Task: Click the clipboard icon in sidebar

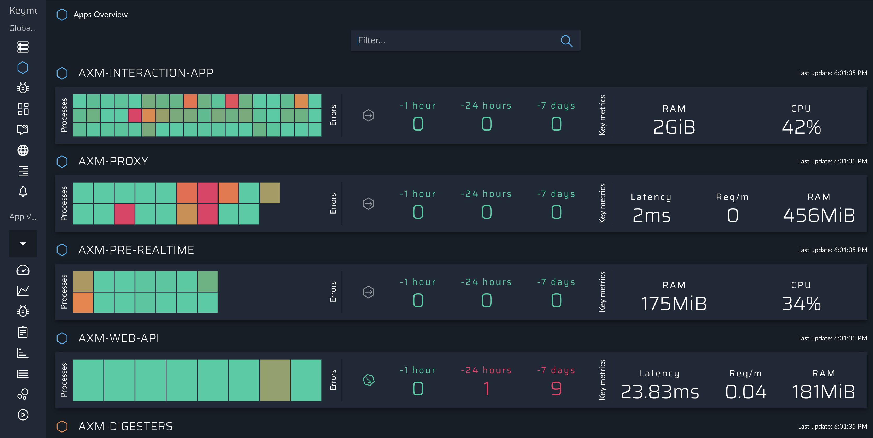Action: (23, 332)
